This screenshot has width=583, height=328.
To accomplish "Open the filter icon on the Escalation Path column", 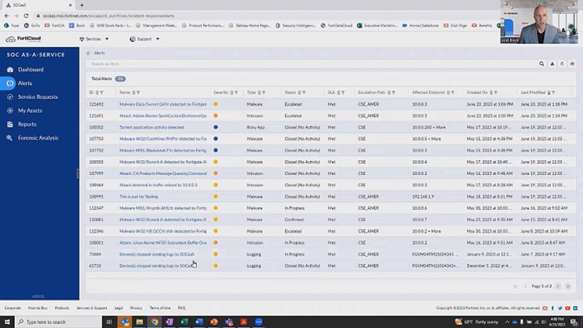I will pos(393,93).
